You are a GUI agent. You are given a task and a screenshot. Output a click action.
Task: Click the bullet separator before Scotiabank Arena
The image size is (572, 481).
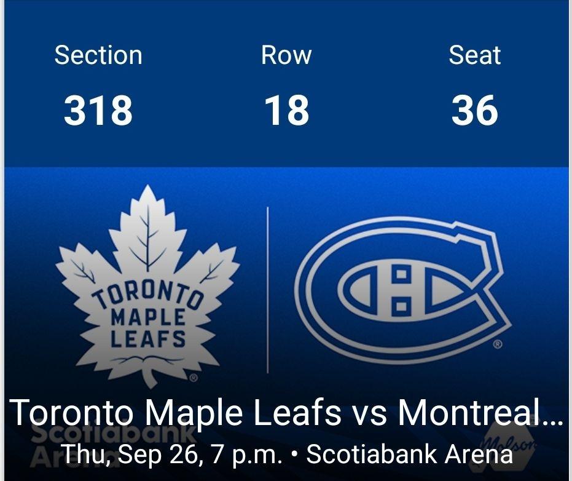pos(295,456)
